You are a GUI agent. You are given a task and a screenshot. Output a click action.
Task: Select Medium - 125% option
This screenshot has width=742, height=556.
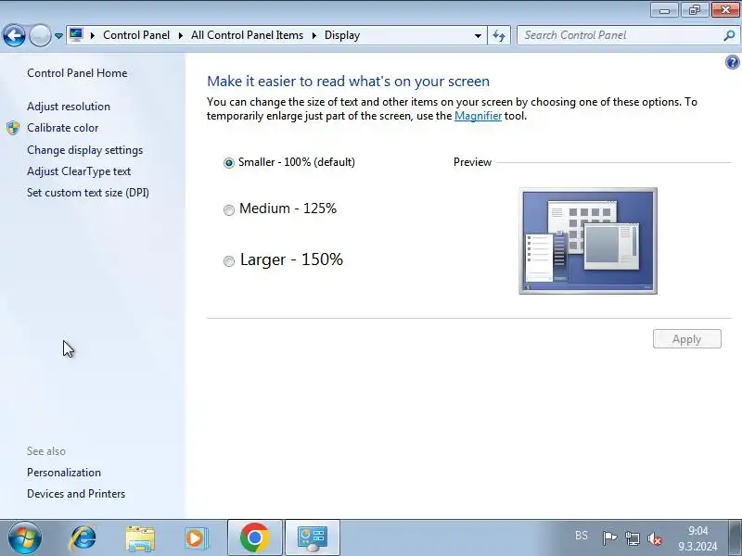280,208
